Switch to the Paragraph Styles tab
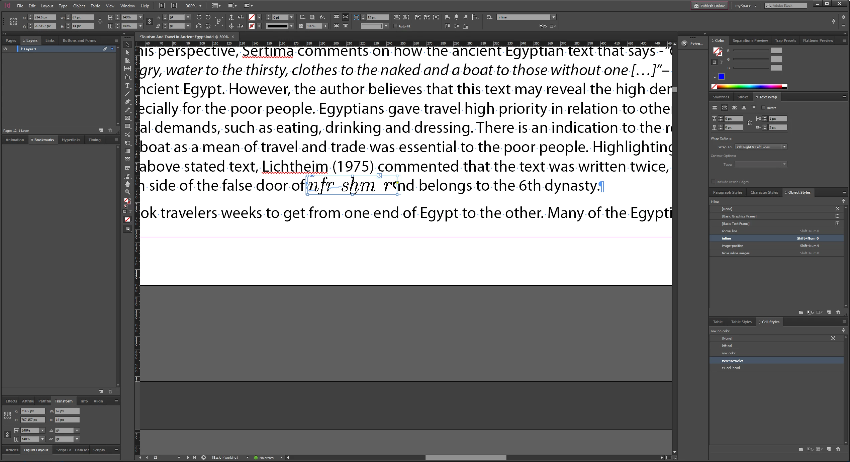The height and width of the screenshot is (462, 850). [x=727, y=192]
